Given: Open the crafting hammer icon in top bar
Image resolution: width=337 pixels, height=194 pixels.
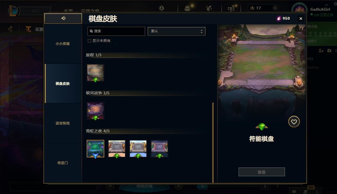Looking at the screenshot, I should [209, 8].
